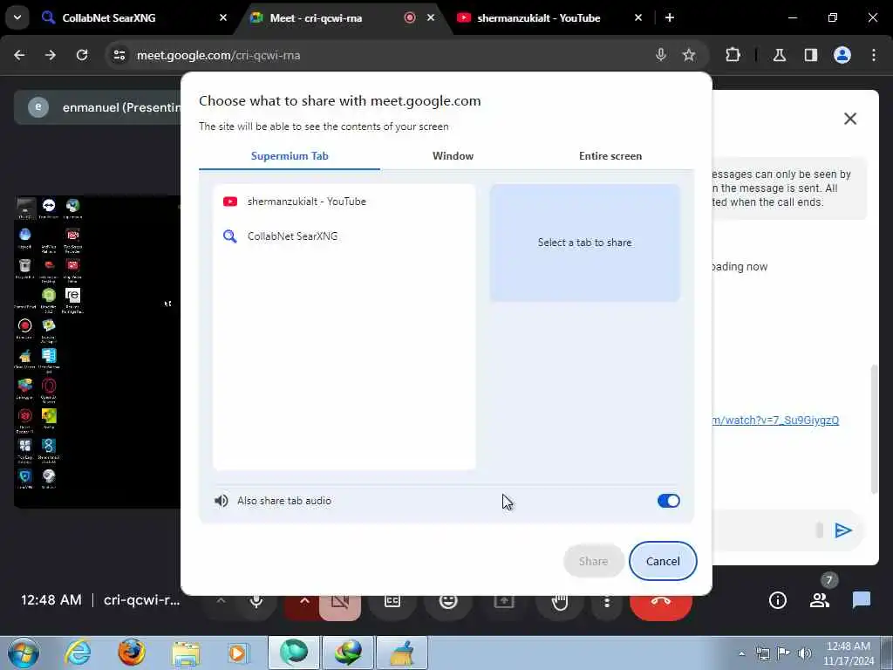893x670 pixels.
Task: Toggle captions CC button
Action: coord(392,602)
